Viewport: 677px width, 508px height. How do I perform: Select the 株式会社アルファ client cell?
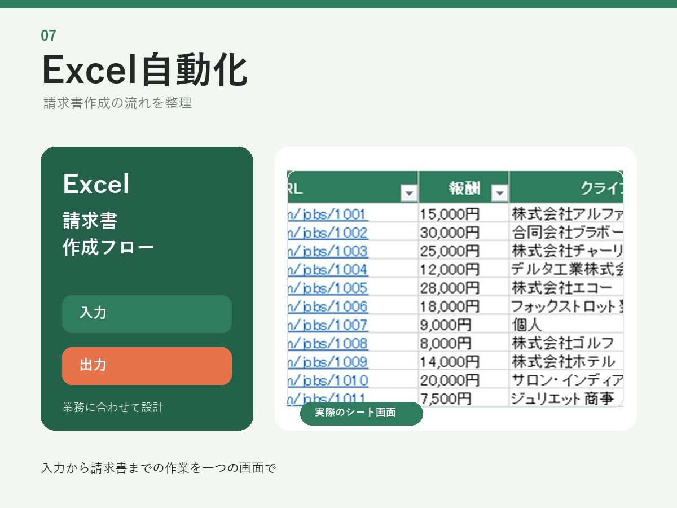click(566, 214)
